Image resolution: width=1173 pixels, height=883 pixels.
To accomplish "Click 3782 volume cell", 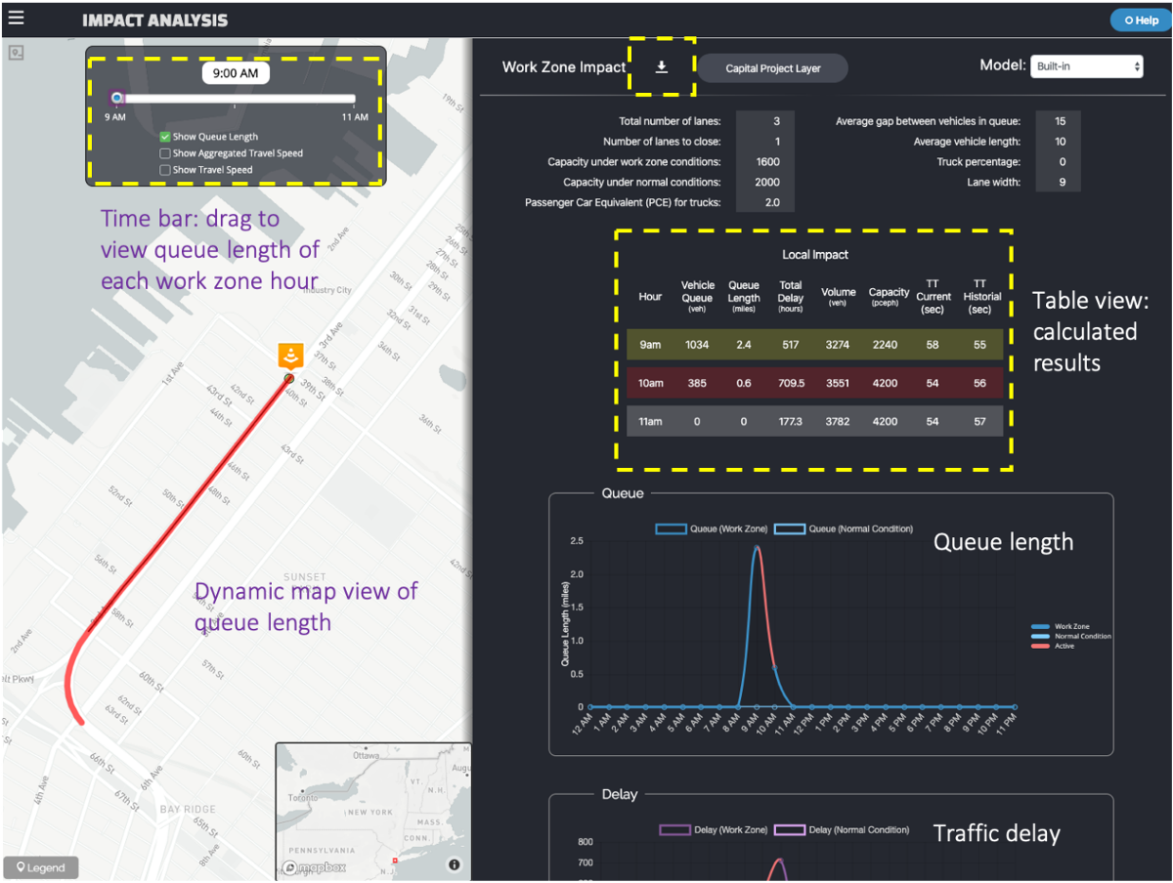I will click(838, 422).
